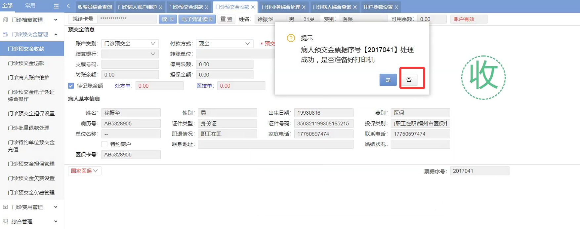Open 门诊特约单位预交金充值 in the sidebar

[x=32, y=146]
